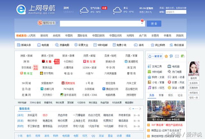Show next 猜你喜欢 page

(x=140, y=109)
